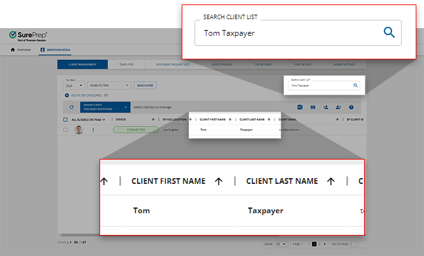Click the SP Client ID column header
This screenshot has height=256, width=424.
(355, 119)
